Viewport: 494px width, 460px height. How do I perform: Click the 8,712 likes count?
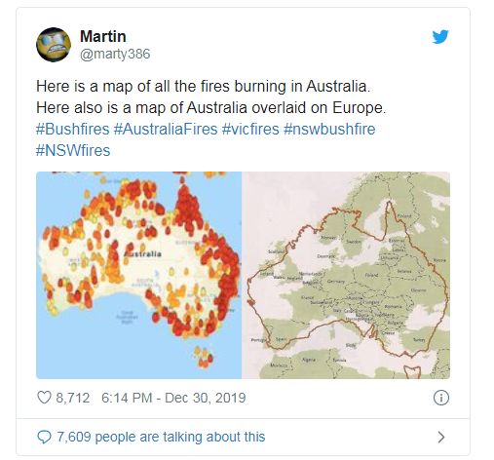73,398
